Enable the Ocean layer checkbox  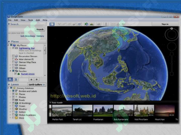(13, 106)
